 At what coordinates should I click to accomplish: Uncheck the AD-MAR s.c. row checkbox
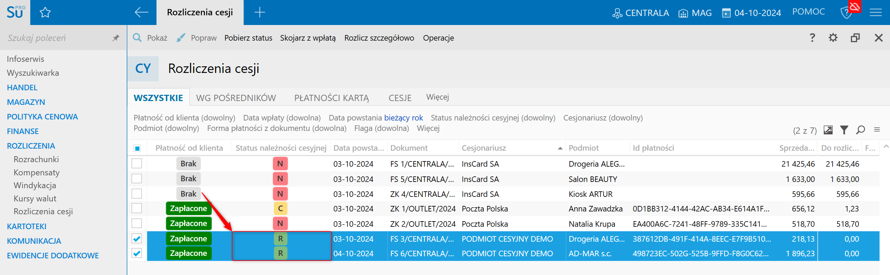pyautogui.click(x=137, y=253)
